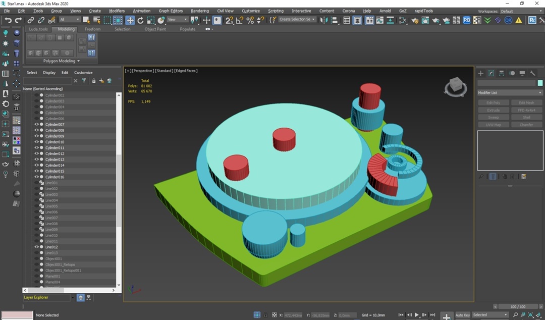Viewport: 545px width, 320px height.
Task: Open the Workspaces Default dropdown
Action: (521, 11)
